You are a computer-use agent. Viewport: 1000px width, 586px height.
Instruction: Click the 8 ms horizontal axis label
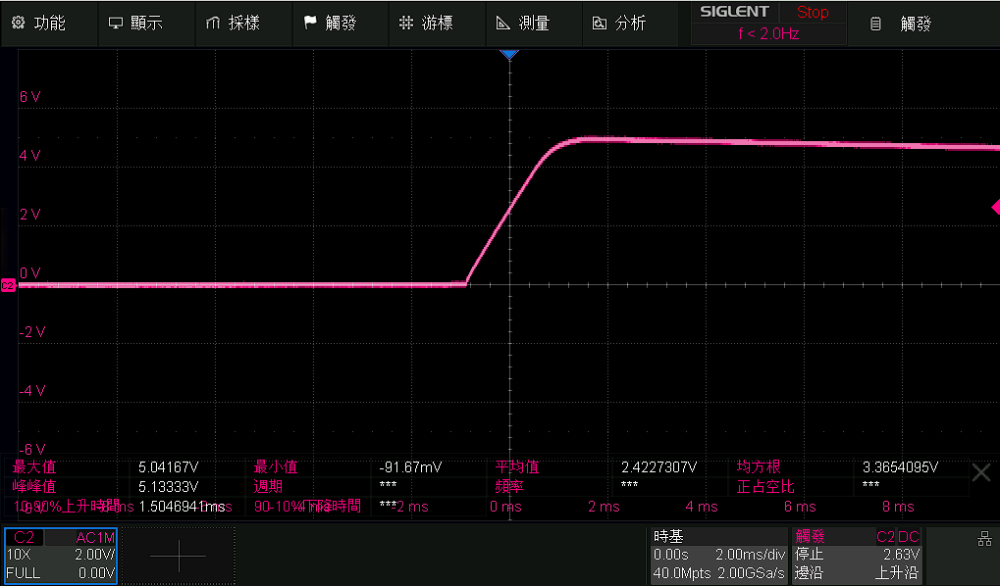point(898,507)
